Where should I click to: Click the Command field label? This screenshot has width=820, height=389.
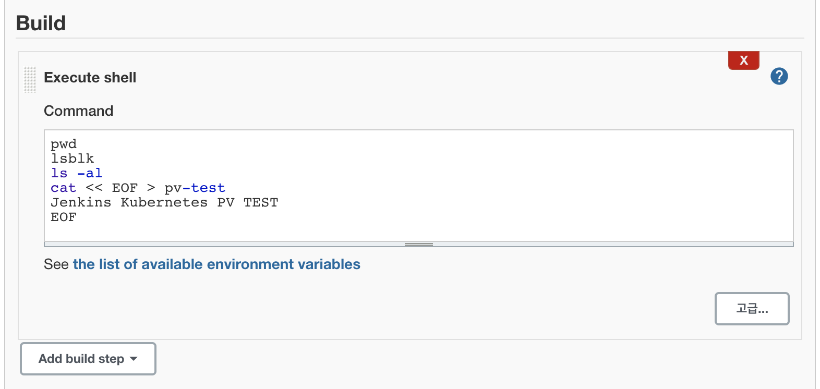[x=78, y=111]
